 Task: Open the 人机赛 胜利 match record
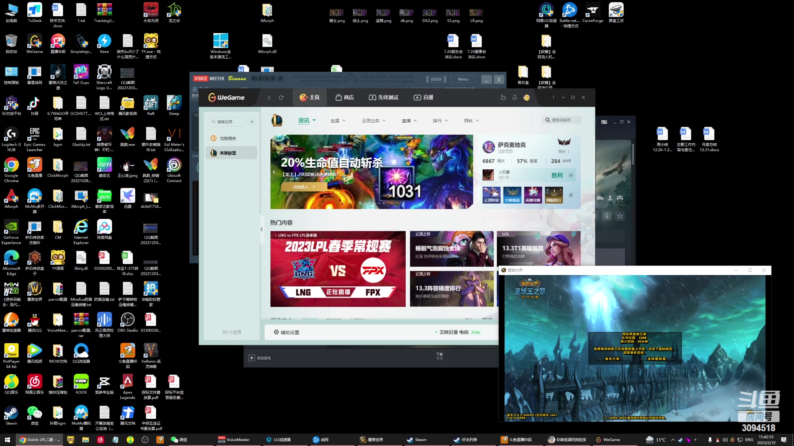pos(529,175)
